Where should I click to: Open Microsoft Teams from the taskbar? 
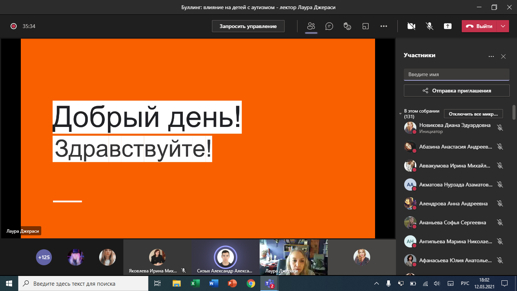click(x=269, y=283)
